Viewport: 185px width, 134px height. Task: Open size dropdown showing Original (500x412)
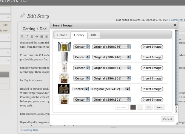pos(110,89)
